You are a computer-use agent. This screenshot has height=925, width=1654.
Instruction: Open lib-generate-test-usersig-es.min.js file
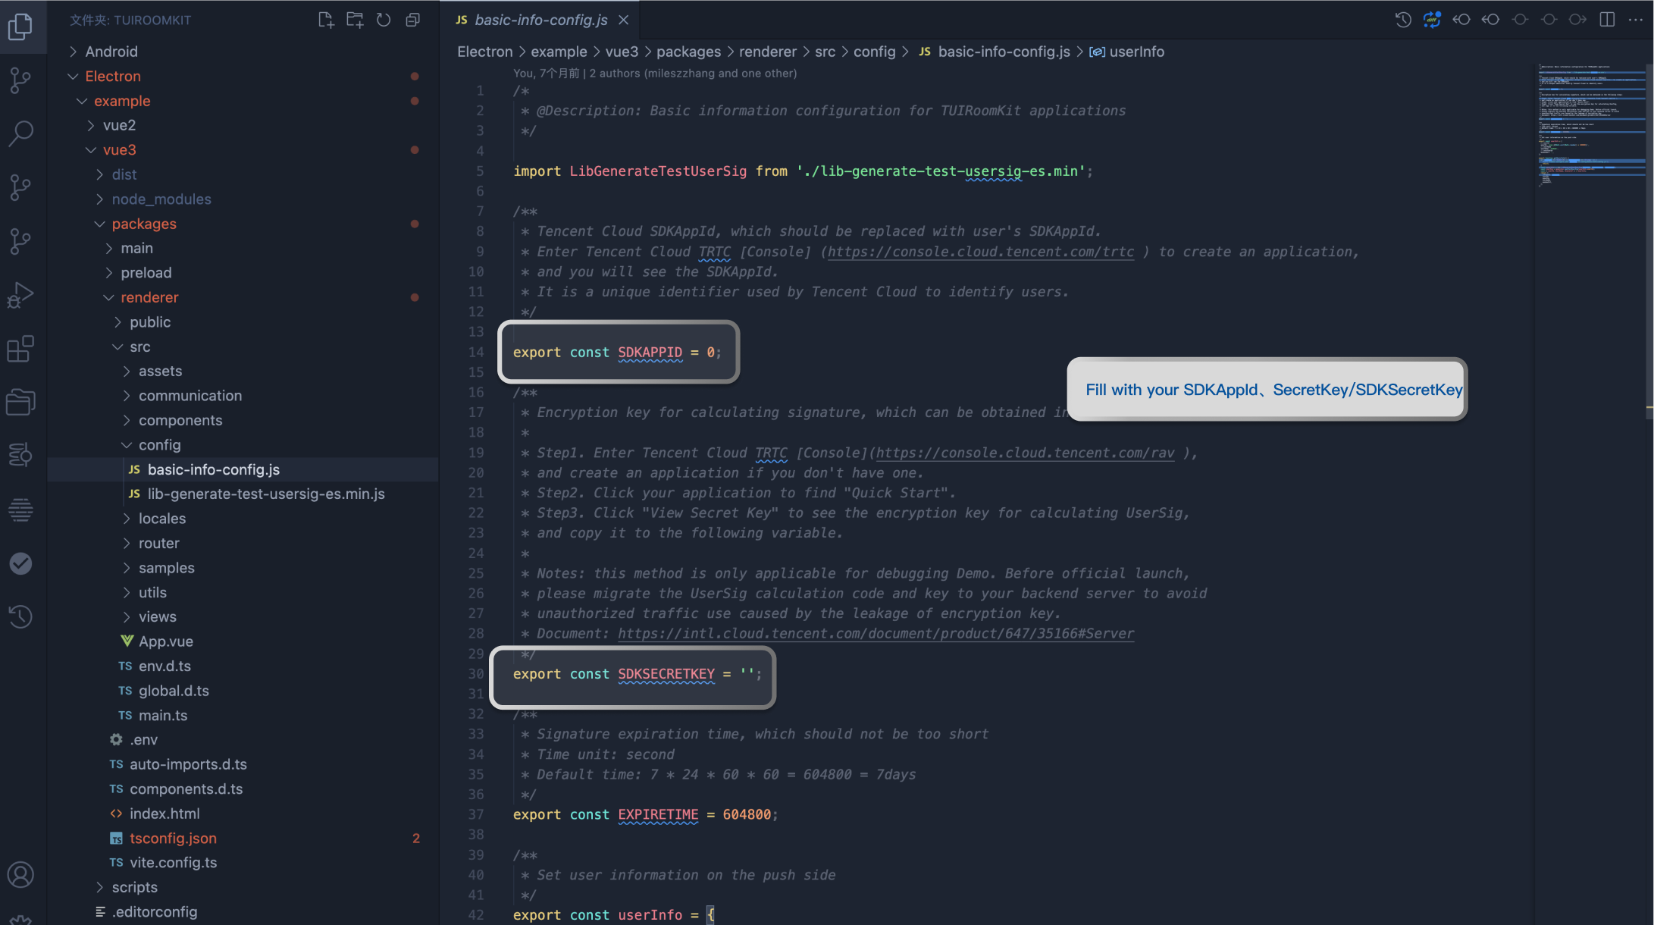click(x=265, y=494)
